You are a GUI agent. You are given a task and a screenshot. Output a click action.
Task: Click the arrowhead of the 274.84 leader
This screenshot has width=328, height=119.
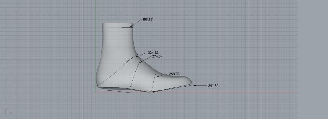pos(141,61)
